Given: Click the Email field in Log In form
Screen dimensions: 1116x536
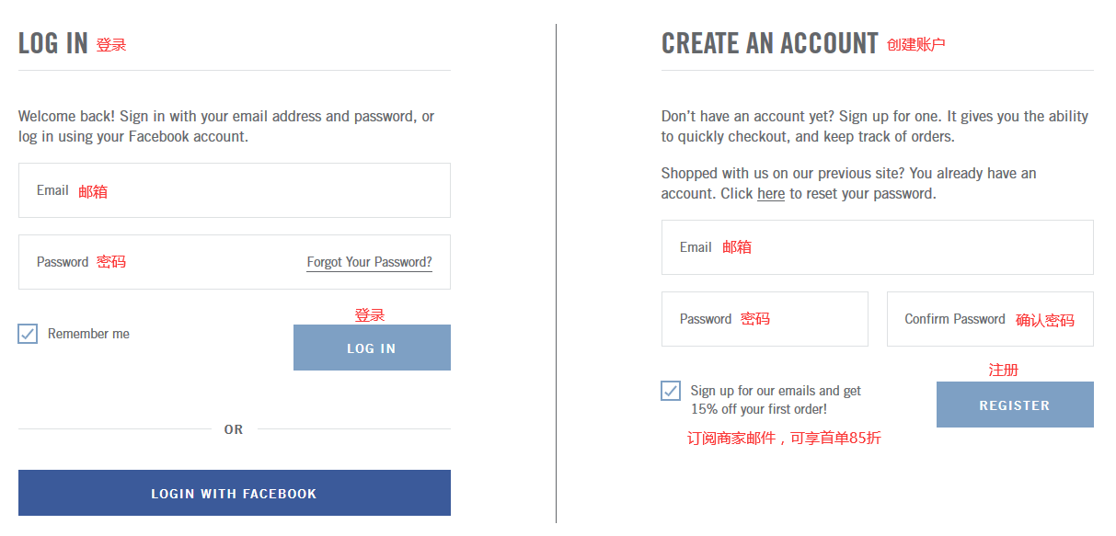Looking at the screenshot, I should (234, 190).
